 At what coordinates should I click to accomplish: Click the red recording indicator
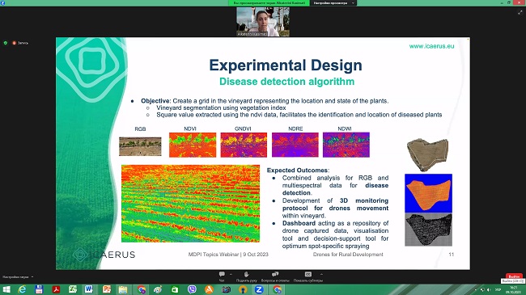point(14,43)
